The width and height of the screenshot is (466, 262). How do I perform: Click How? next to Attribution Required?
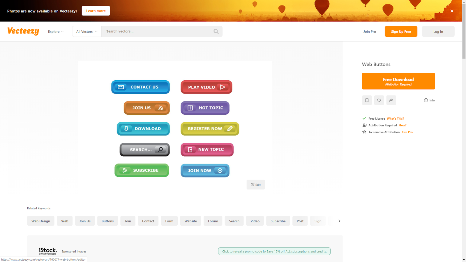(403, 125)
